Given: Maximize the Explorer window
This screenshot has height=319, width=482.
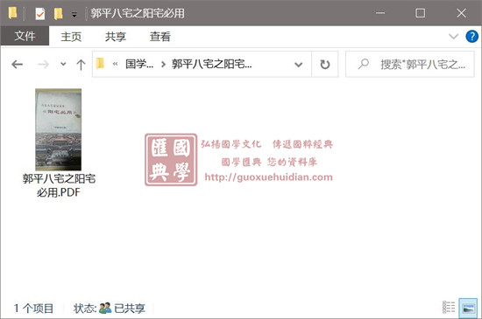Looking at the screenshot, I should coord(420,13).
